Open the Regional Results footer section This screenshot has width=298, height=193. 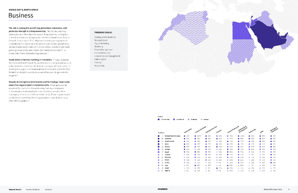click(15, 190)
